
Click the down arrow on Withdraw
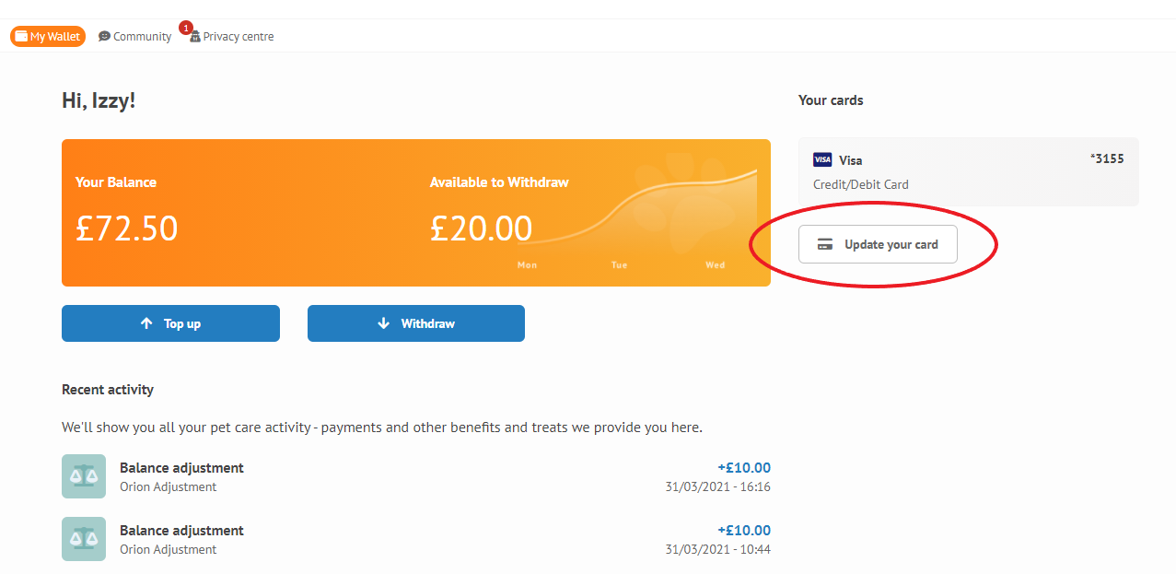[x=384, y=323]
